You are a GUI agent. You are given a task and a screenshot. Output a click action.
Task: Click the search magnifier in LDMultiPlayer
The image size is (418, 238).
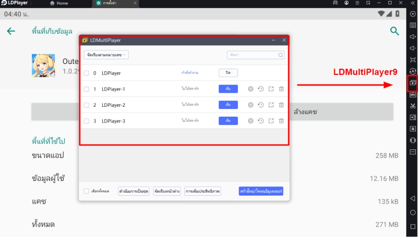pos(280,55)
